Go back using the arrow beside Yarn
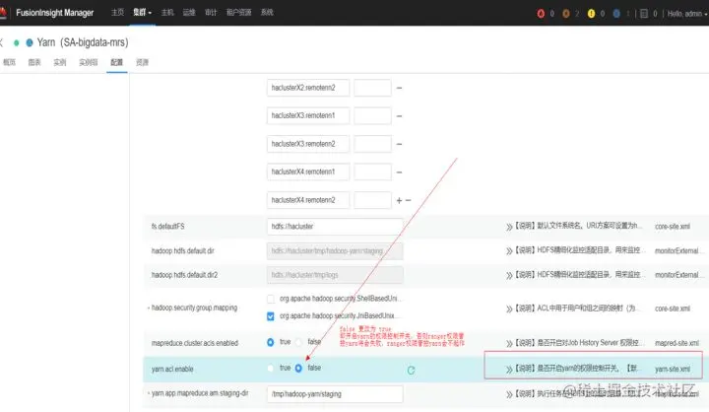This screenshot has width=709, height=412. 1,42
